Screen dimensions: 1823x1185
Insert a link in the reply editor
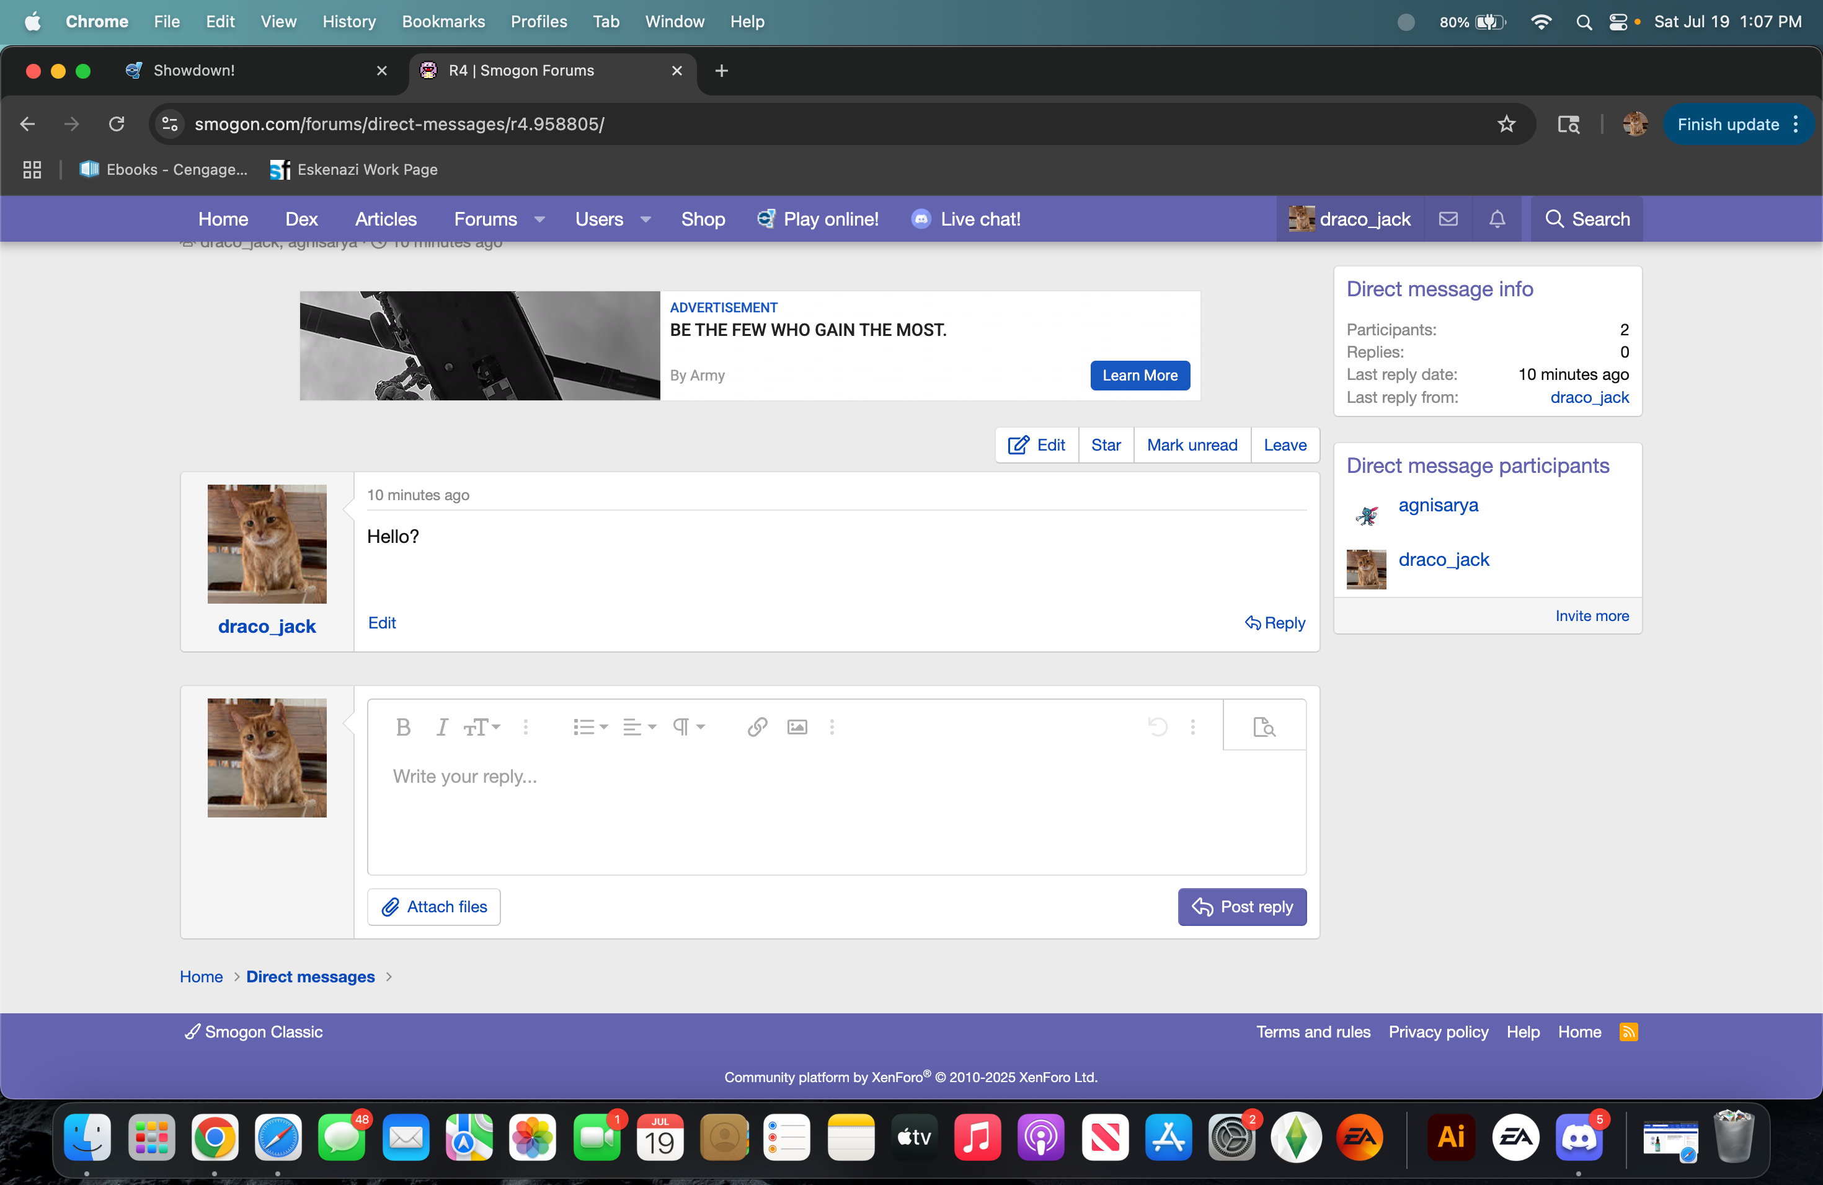(x=756, y=726)
